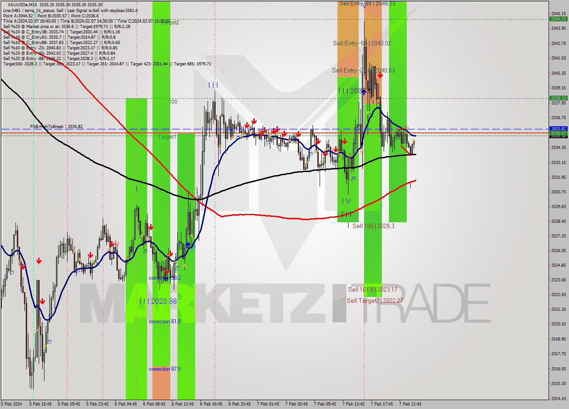Click the XAUUSDe,M15 symbol title text
This screenshot has height=409, width=569.
22,5
